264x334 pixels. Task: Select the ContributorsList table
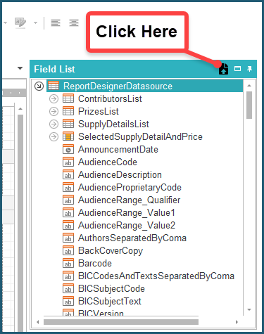(x=110, y=98)
